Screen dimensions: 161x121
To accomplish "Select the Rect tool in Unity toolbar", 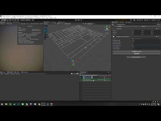I will point(13,20).
